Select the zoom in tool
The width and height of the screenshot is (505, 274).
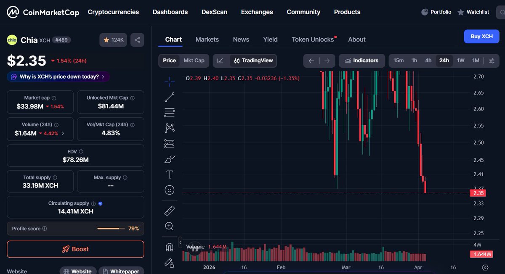[x=170, y=226]
